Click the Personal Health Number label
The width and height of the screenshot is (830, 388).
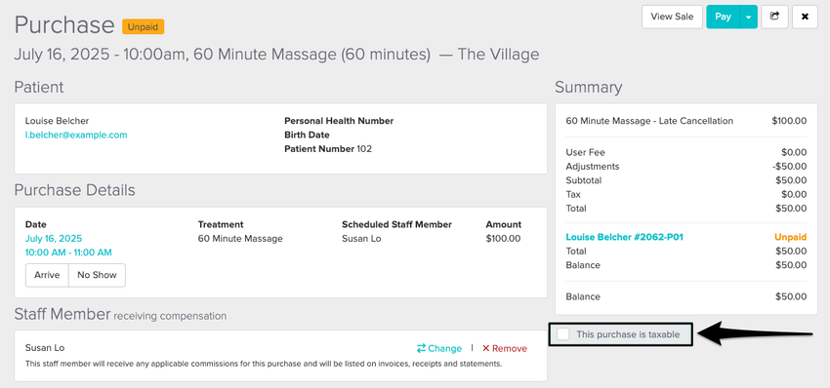click(x=339, y=121)
